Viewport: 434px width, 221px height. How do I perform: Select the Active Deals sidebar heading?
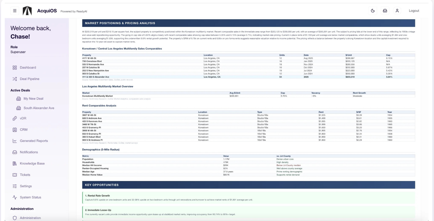pos(20,90)
